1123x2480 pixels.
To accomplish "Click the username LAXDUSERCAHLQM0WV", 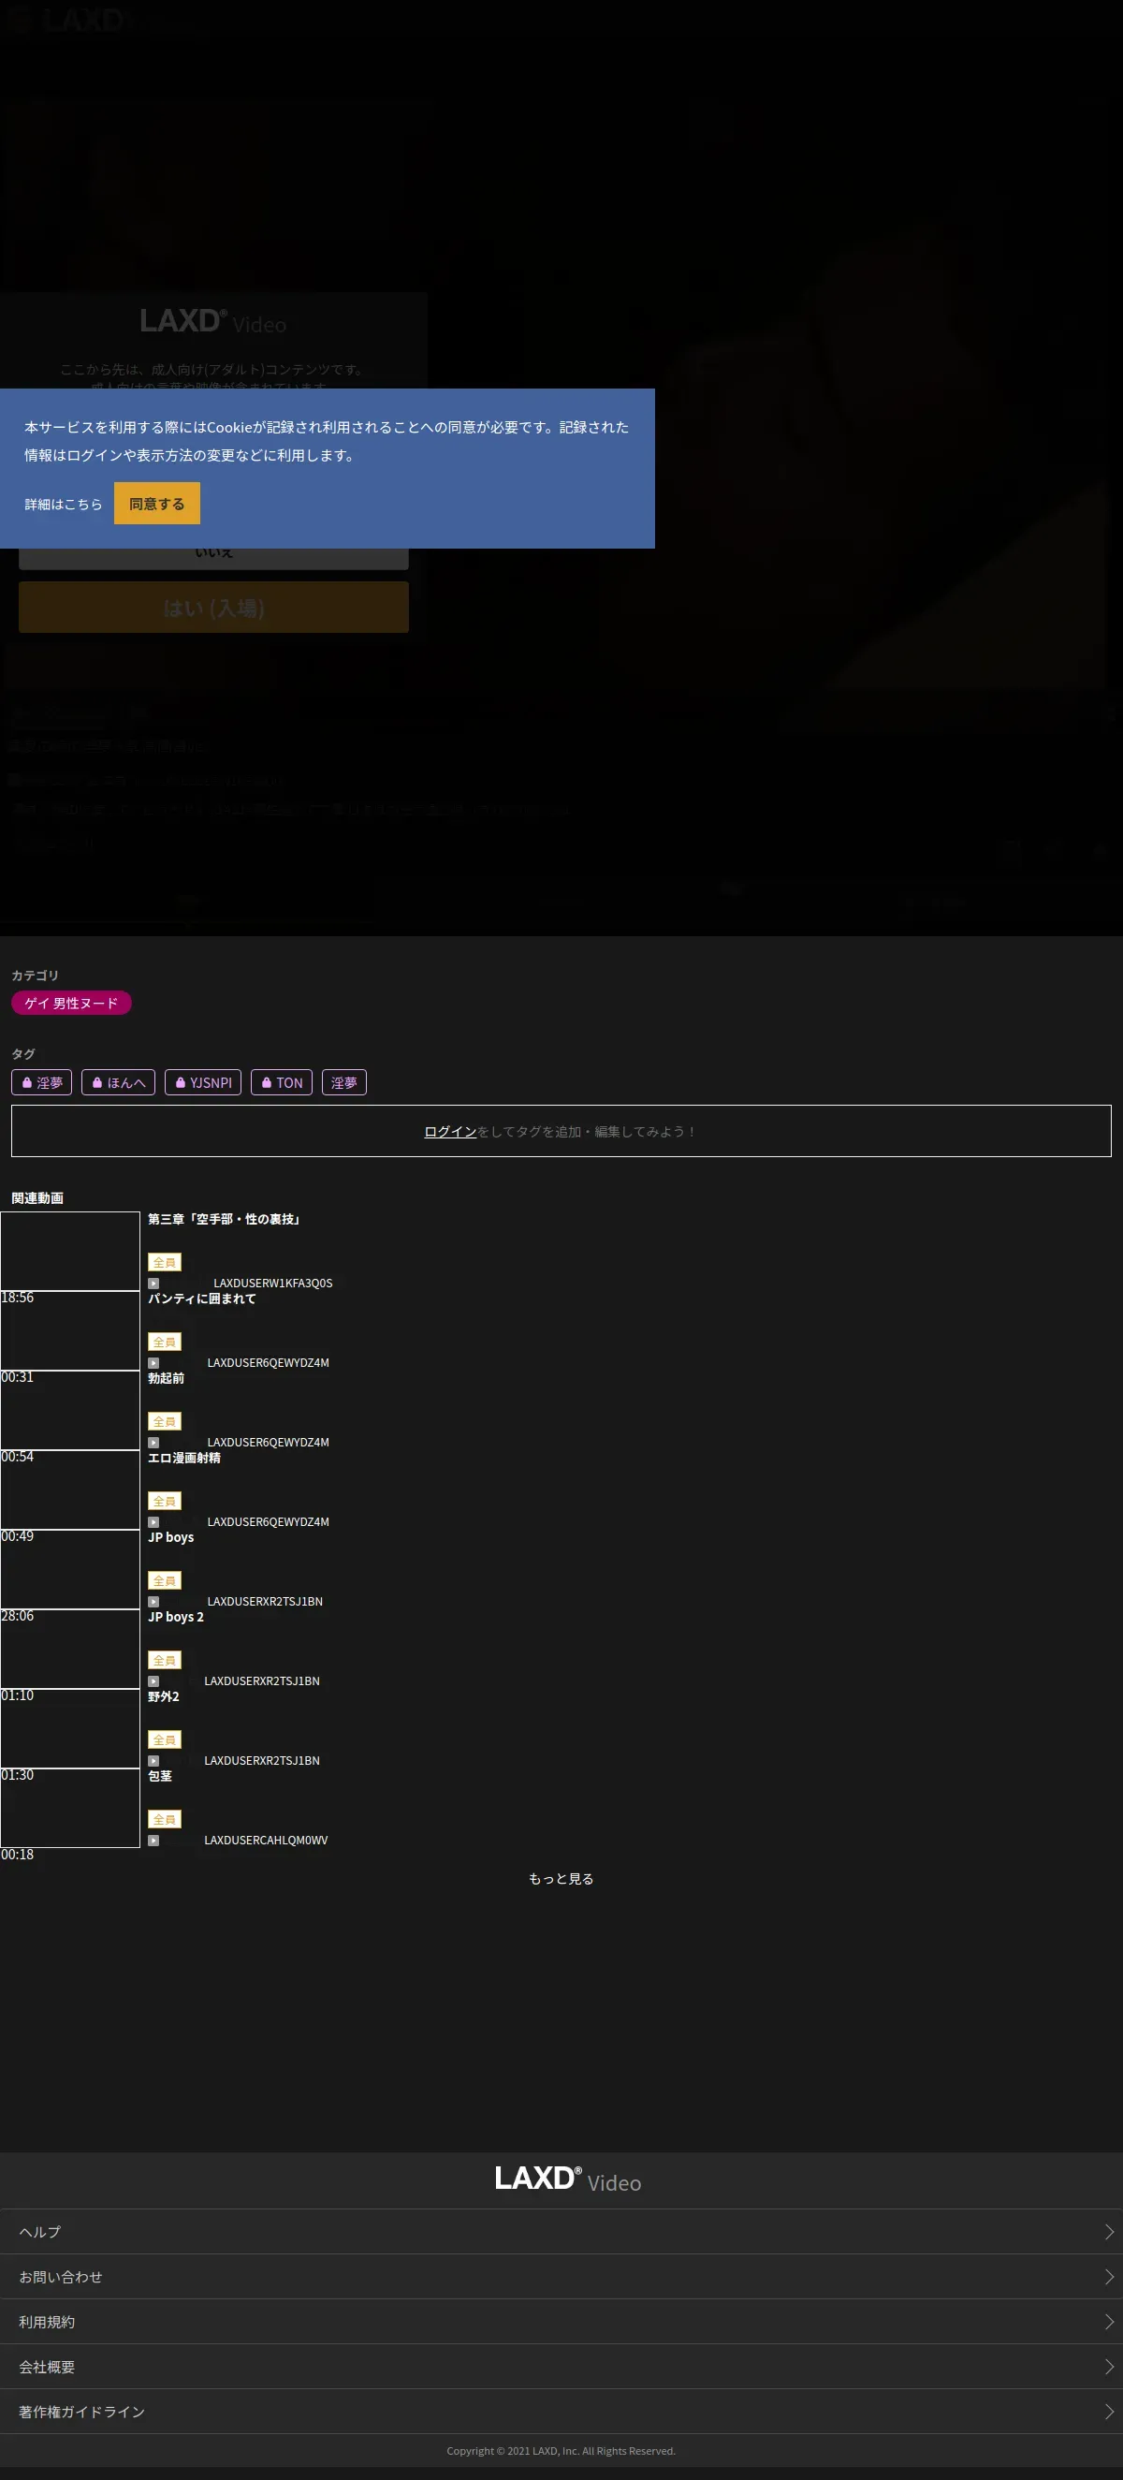I will (x=266, y=1841).
